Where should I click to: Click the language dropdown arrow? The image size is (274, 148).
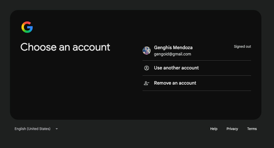[x=57, y=129]
